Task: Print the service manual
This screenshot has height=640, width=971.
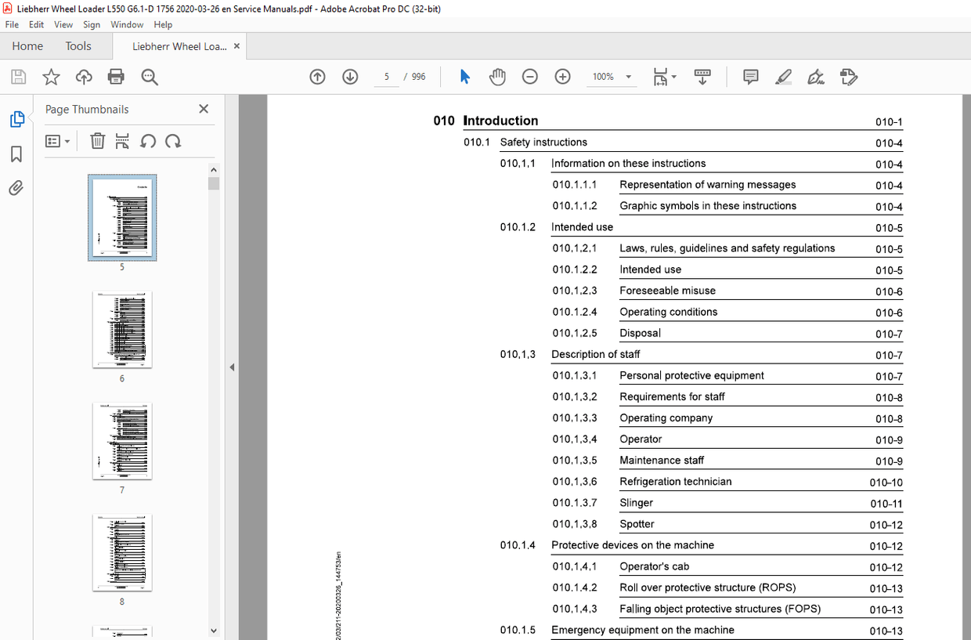Action: pyautogui.click(x=116, y=77)
